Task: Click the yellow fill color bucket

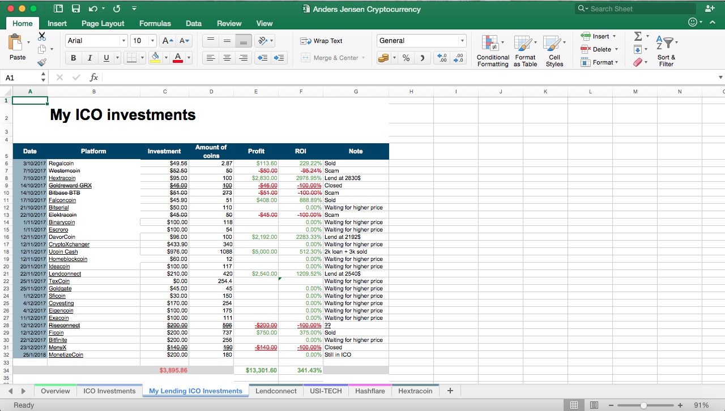Action: pos(155,58)
